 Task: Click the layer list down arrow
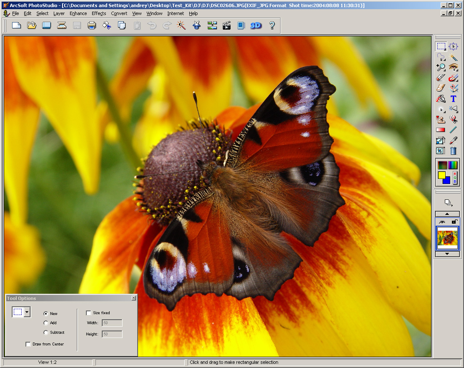click(x=447, y=254)
